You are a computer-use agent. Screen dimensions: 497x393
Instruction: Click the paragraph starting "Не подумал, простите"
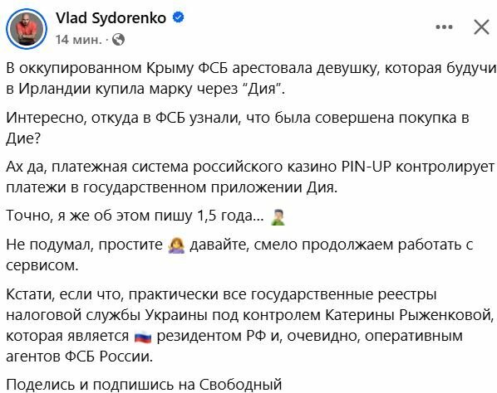click(239, 255)
